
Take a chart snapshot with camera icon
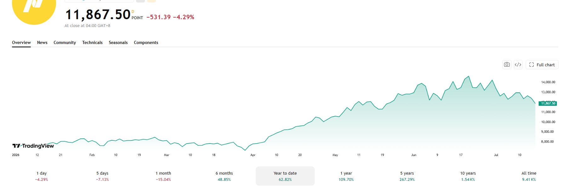point(507,65)
